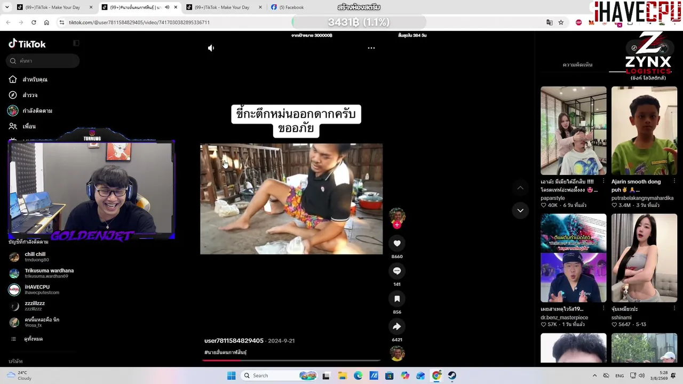Expand the see all (ดูทั้งหมด) following list
683x384 pixels.
(27, 339)
